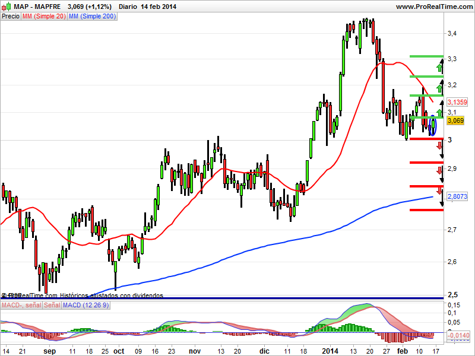The width and height of the screenshot is (475, 356).
Task: Click the yellow 3,069 current price tag
Action: [455, 119]
